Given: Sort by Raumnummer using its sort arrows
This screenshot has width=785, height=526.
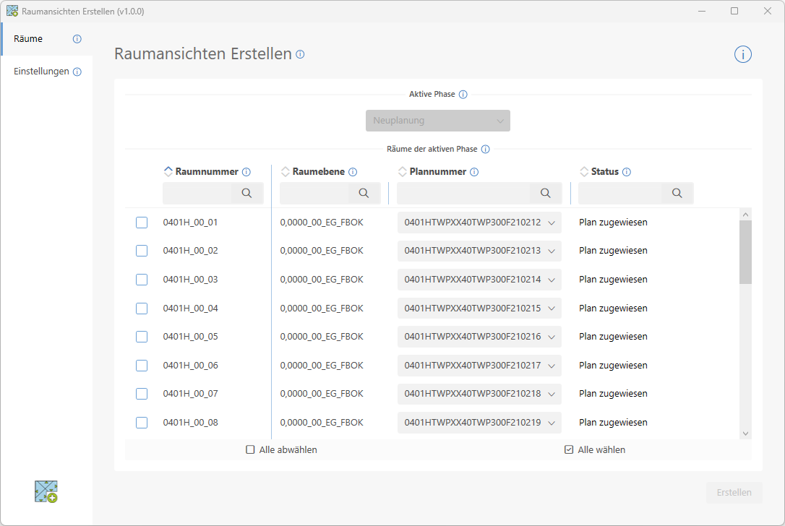Looking at the screenshot, I should point(168,172).
